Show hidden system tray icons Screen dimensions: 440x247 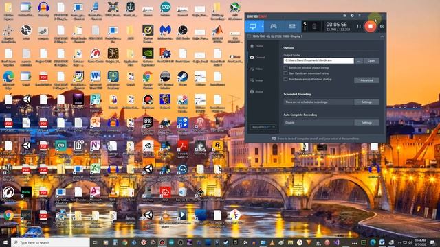(399, 242)
